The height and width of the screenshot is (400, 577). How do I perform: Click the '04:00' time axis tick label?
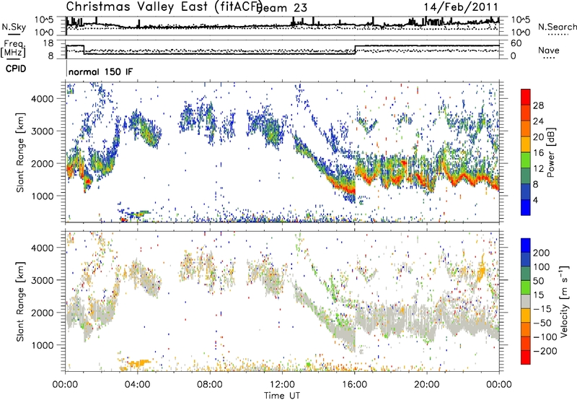(138, 385)
